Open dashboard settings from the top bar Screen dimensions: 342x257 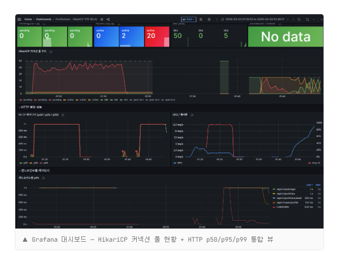(x=209, y=20)
